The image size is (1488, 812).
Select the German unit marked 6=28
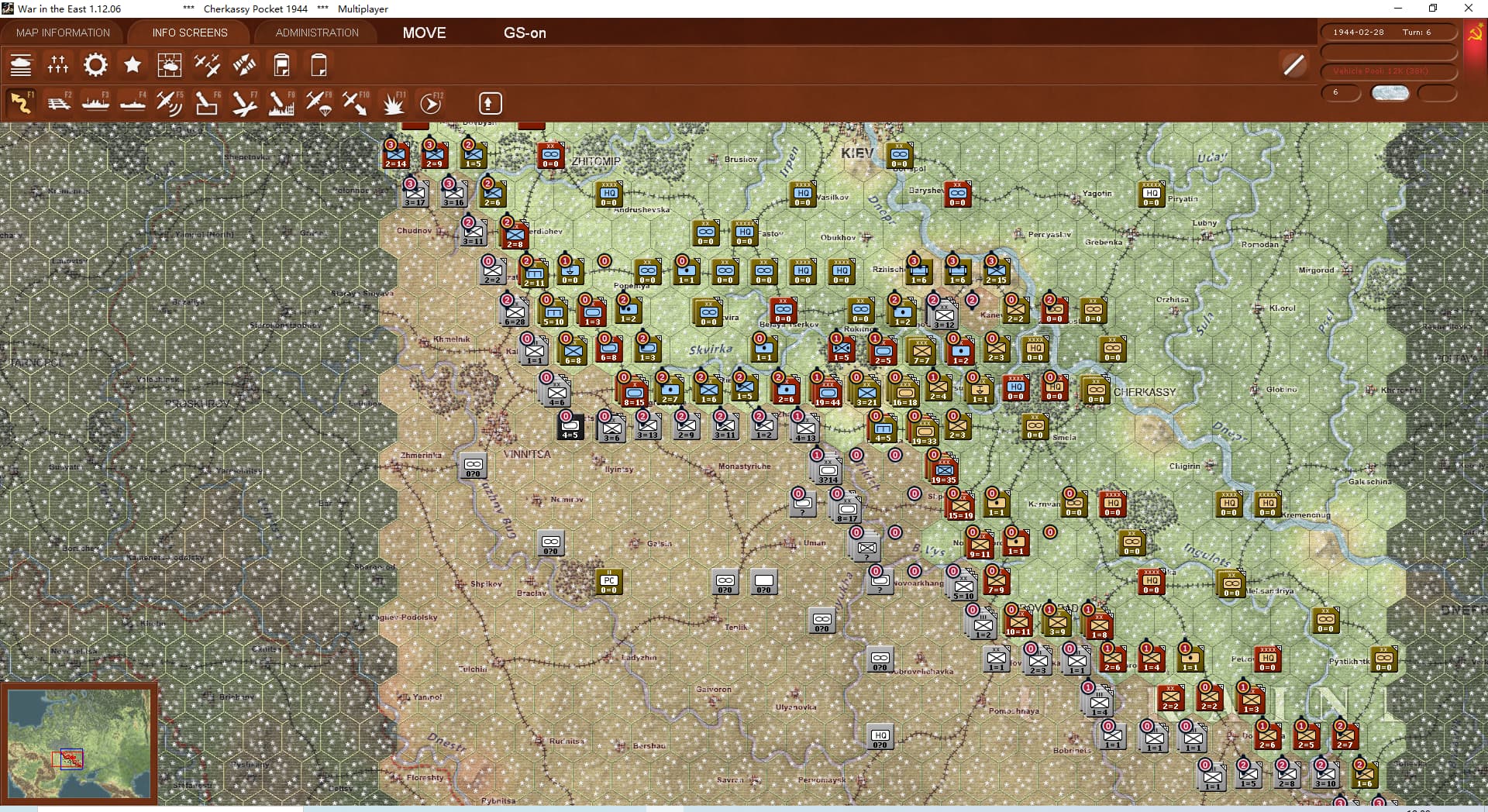click(x=515, y=311)
